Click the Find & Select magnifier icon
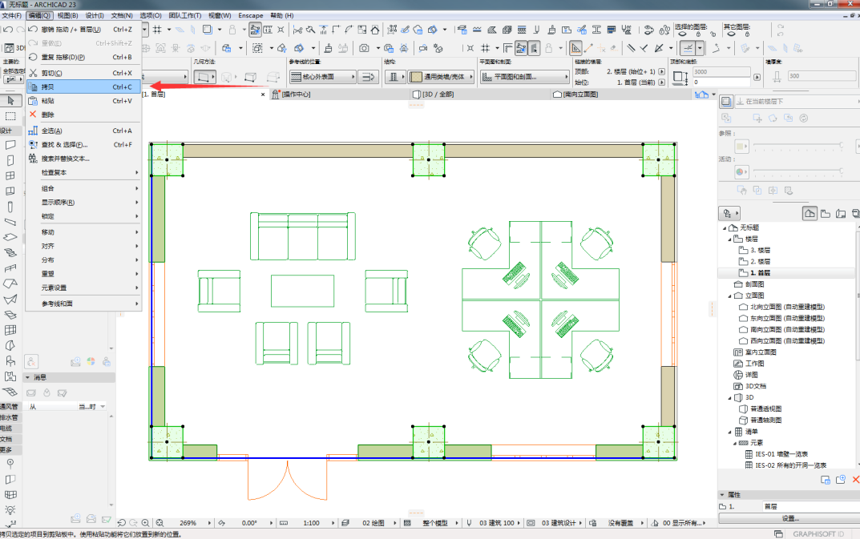Viewport: 860px width, 539px height. tap(33, 145)
